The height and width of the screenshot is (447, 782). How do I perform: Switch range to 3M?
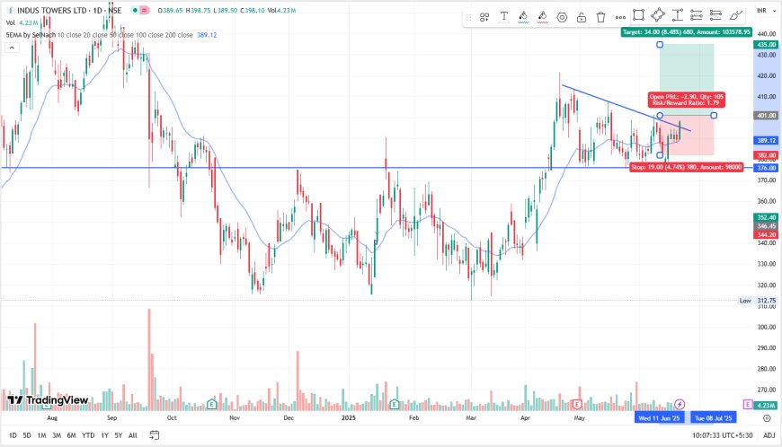click(57, 435)
